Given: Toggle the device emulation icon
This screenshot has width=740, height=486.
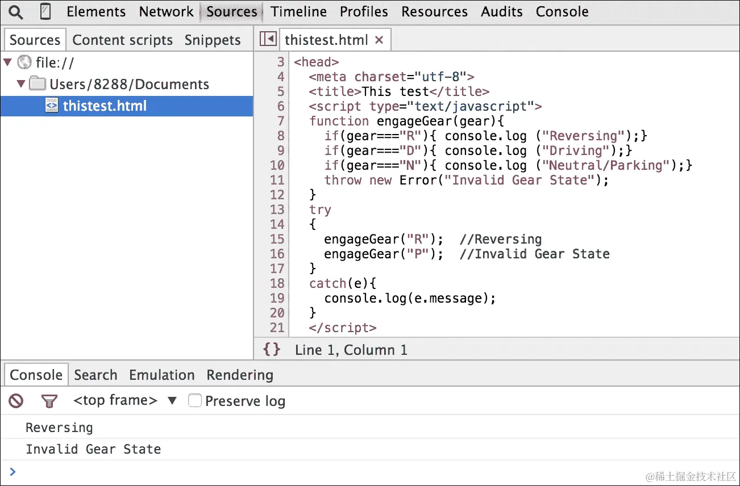Looking at the screenshot, I should 46,11.
